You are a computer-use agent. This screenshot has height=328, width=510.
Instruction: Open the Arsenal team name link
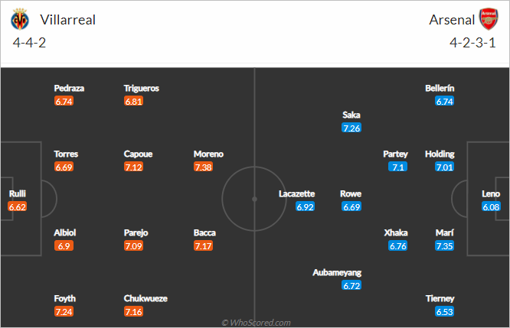point(452,20)
